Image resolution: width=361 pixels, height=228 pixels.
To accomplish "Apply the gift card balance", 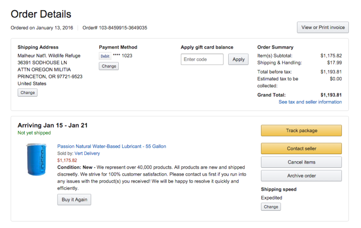I will pyautogui.click(x=238, y=59).
